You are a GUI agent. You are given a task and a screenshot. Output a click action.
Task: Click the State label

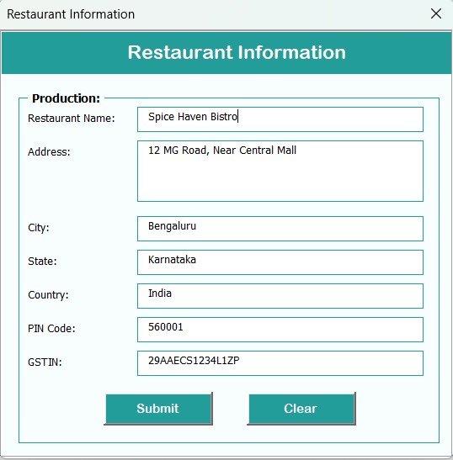pos(42,261)
